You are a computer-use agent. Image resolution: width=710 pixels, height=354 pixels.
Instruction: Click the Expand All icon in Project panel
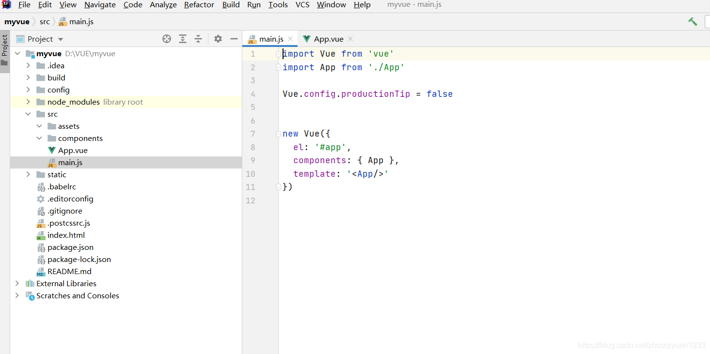pyautogui.click(x=183, y=39)
